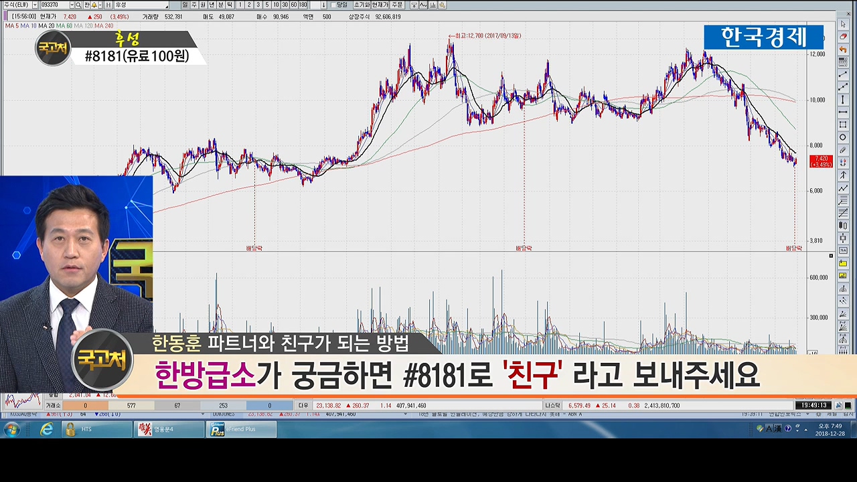This screenshot has width=857, height=482.
Task: Select the vertical line drawing tool
Action: pyautogui.click(x=843, y=100)
